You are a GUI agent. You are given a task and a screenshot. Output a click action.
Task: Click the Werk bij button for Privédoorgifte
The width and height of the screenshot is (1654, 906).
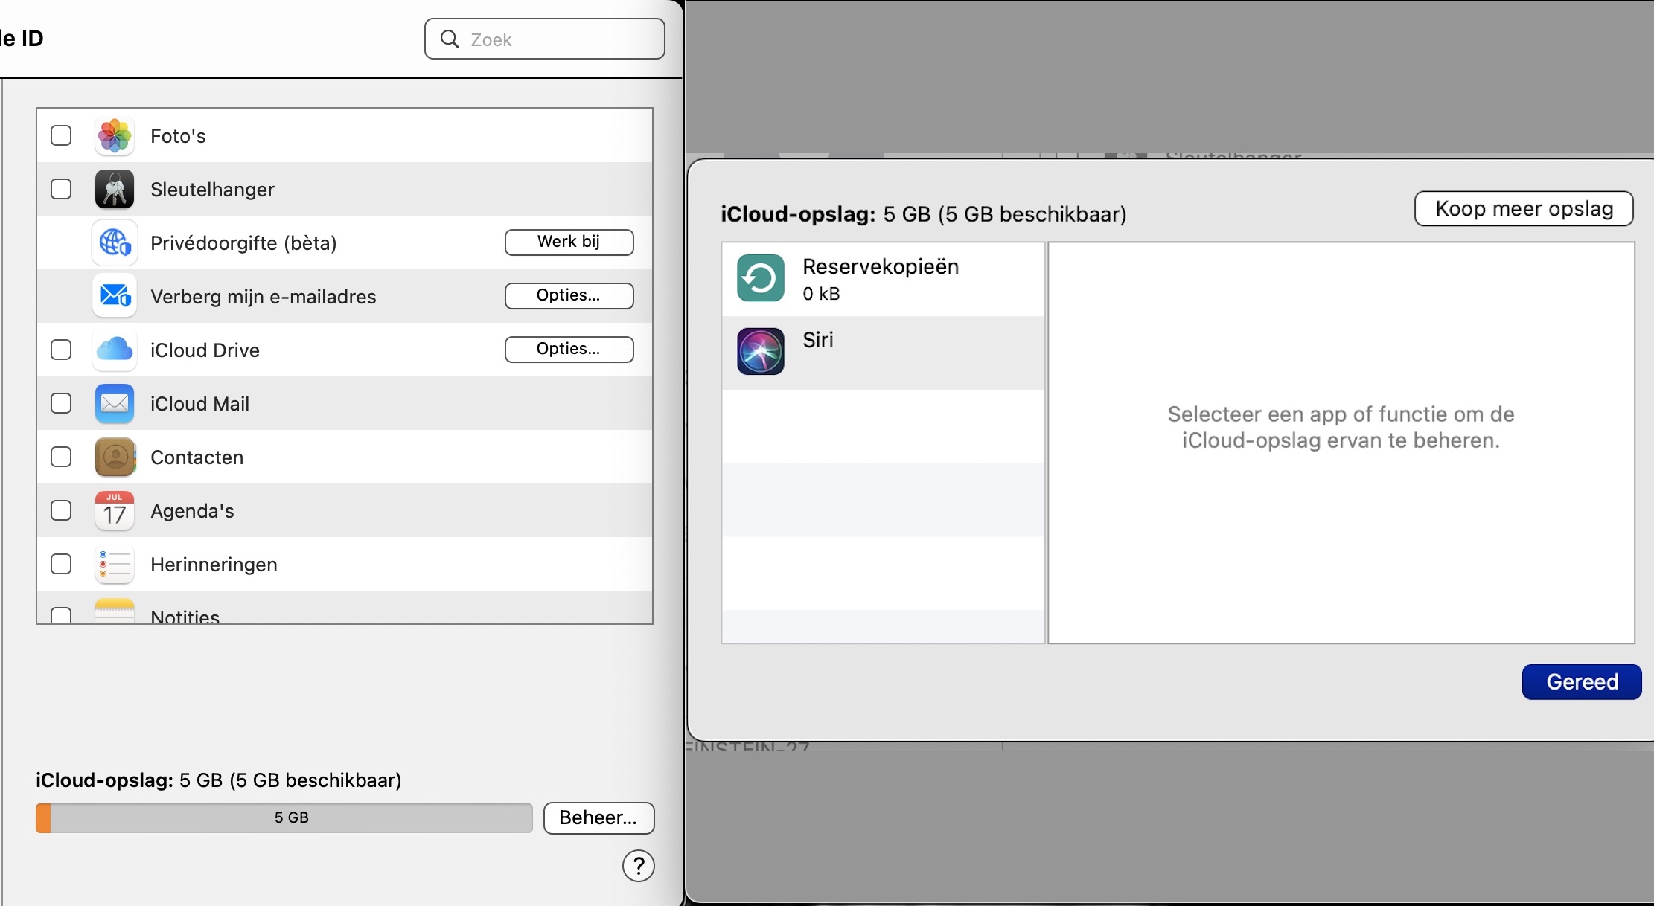click(x=569, y=242)
